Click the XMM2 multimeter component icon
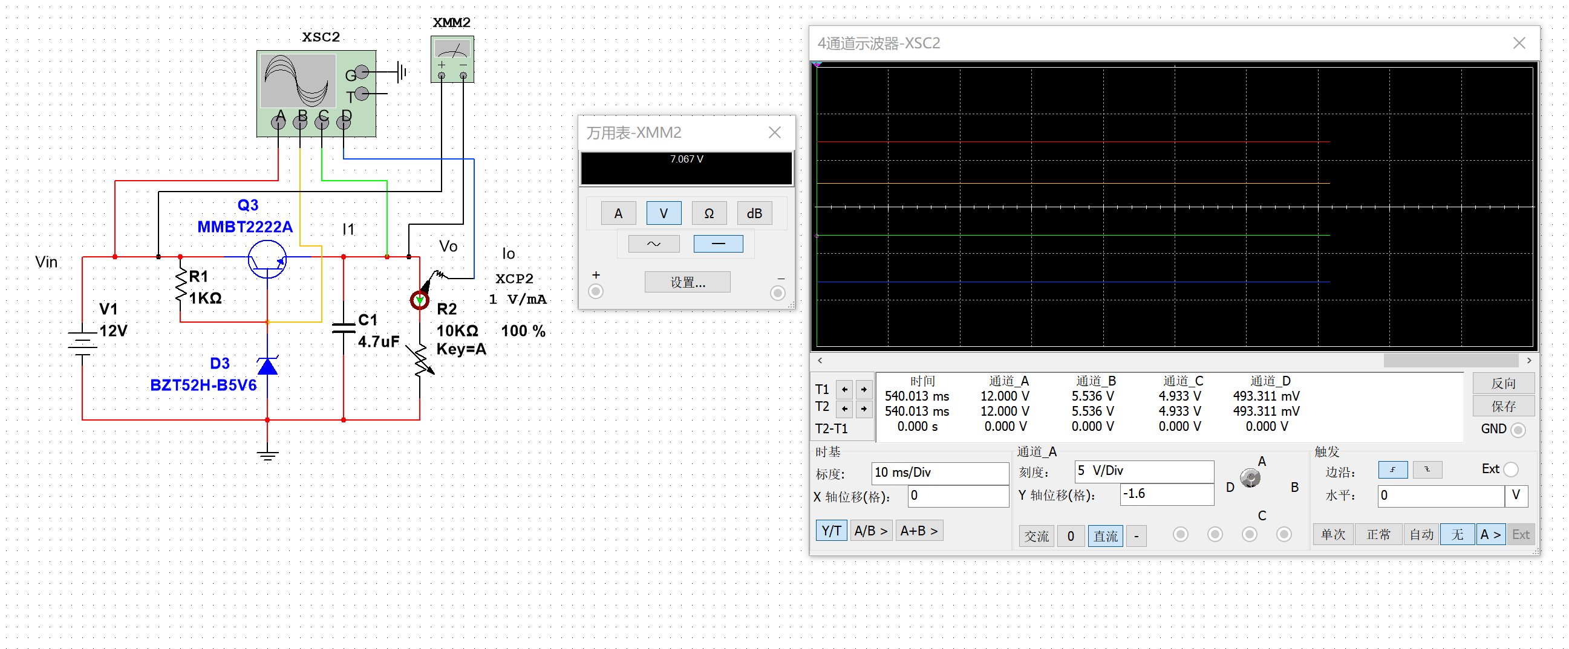This screenshot has width=1569, height=649. 452,59
